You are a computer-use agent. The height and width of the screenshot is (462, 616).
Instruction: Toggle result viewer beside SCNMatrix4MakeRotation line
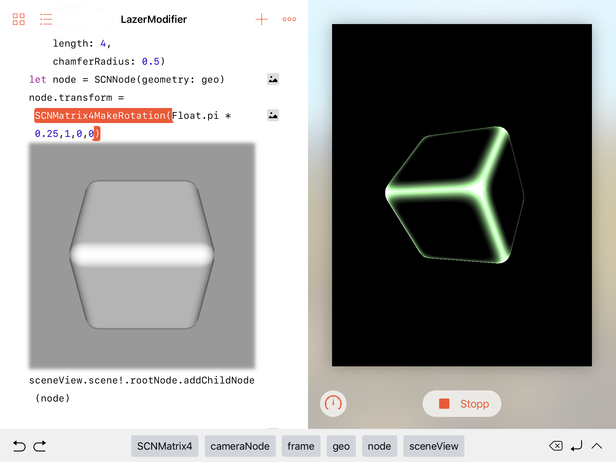273,115
